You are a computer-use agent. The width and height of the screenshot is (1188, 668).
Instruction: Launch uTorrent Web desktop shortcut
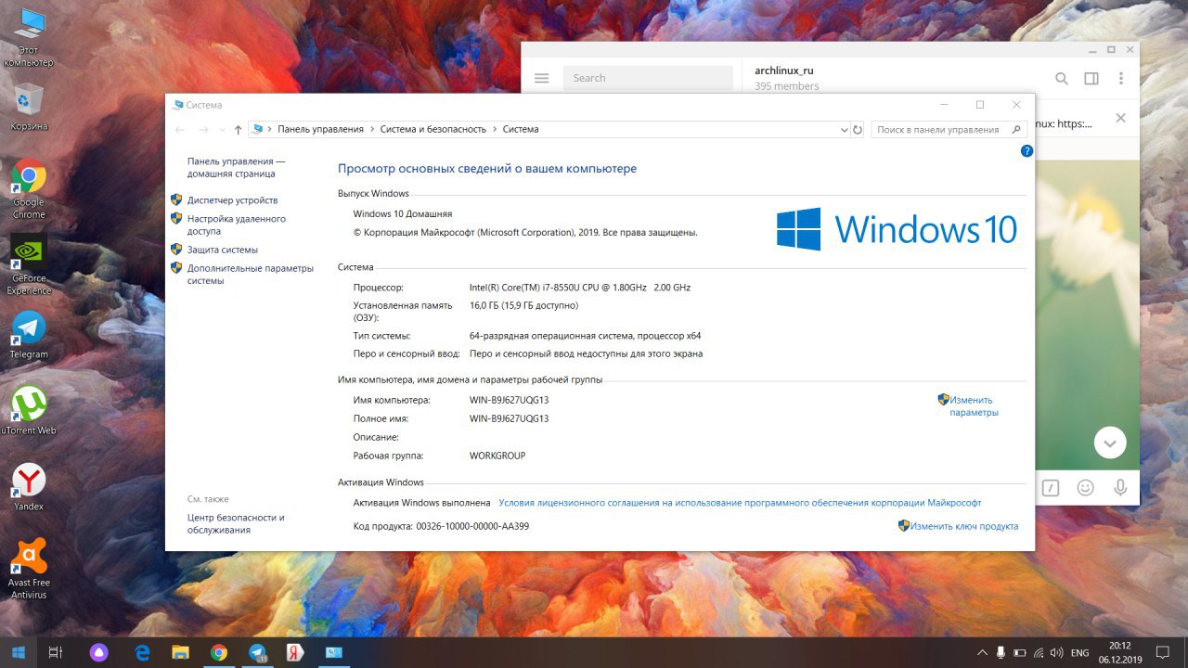pyautogui.click(x=29, y=410)
